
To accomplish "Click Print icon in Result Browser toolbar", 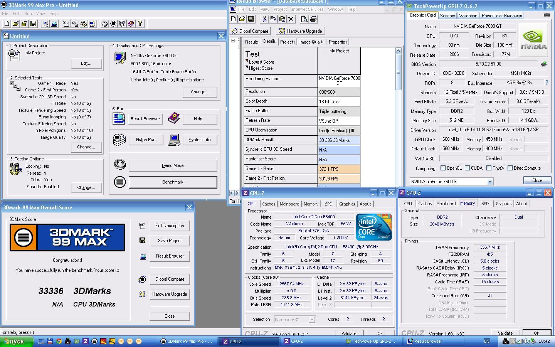I will coord(313,19).
